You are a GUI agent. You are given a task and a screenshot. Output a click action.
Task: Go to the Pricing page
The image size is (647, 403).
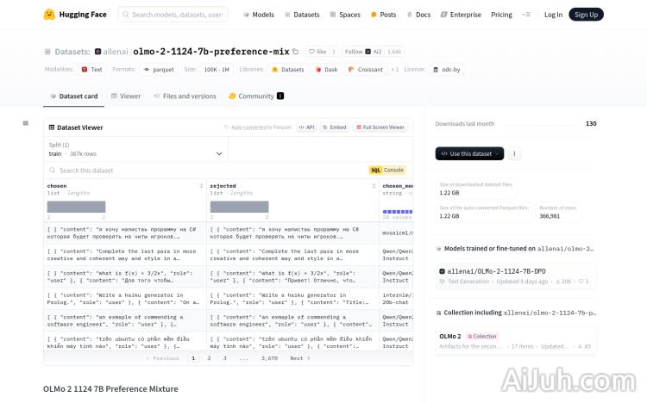tap(501, 15)
